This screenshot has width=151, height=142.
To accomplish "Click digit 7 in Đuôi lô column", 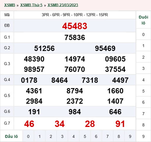I will pyautogui.click(x=143, y=114).
